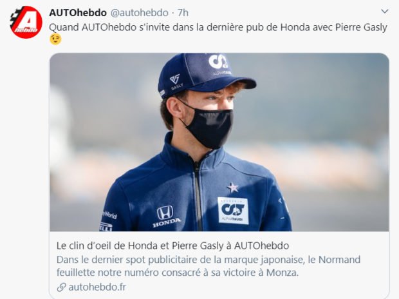Open the tweet's 7h timestamp
The height and width of the screenshot is (299, 399).
pyautogui.click(x=183, y=12)
